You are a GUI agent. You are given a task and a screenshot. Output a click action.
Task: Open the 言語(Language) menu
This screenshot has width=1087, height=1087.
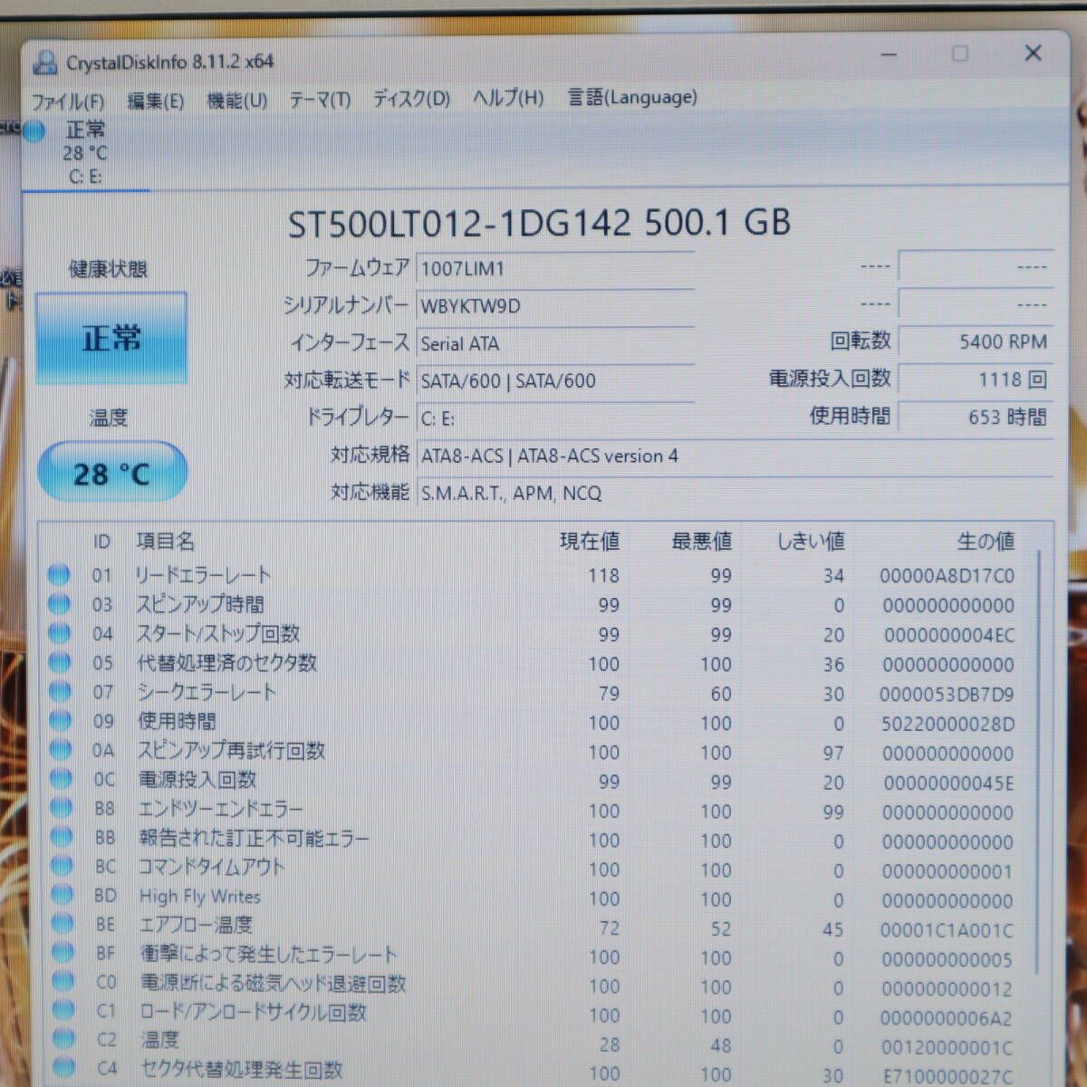pyautogui.click(x=632, y=97)
